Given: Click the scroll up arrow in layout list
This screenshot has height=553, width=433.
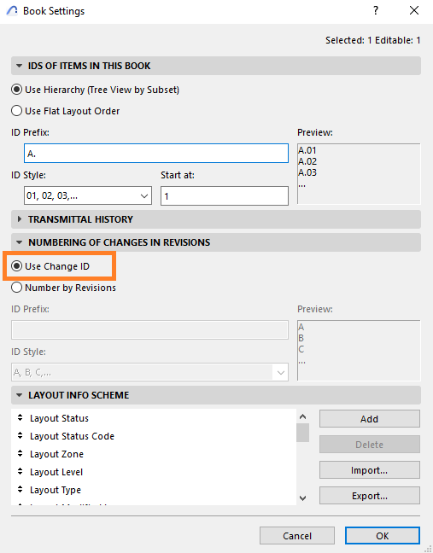Looking at the screenshot, I should click(303, 416).
